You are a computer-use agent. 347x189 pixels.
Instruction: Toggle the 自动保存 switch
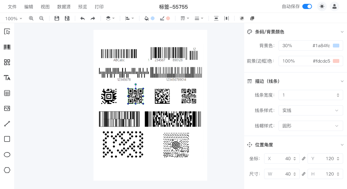(x=307, y=6)
